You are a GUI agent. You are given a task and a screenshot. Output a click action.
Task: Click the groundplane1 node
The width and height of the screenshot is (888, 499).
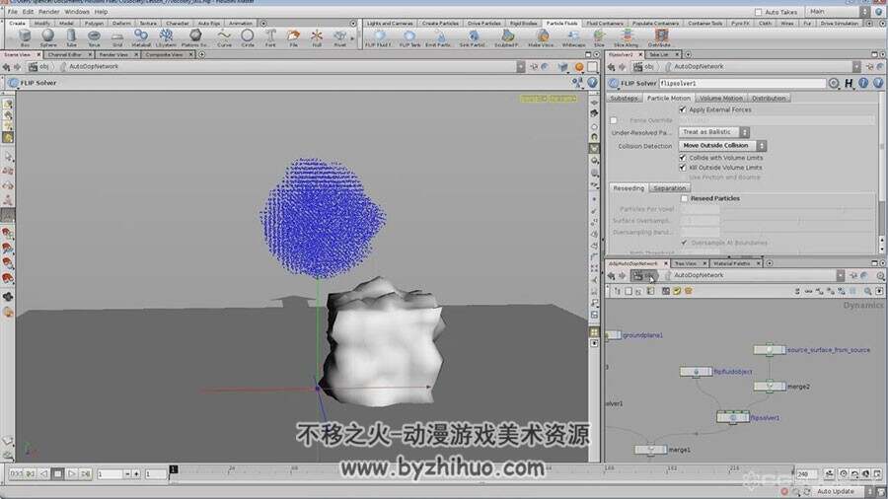point(614,335)
